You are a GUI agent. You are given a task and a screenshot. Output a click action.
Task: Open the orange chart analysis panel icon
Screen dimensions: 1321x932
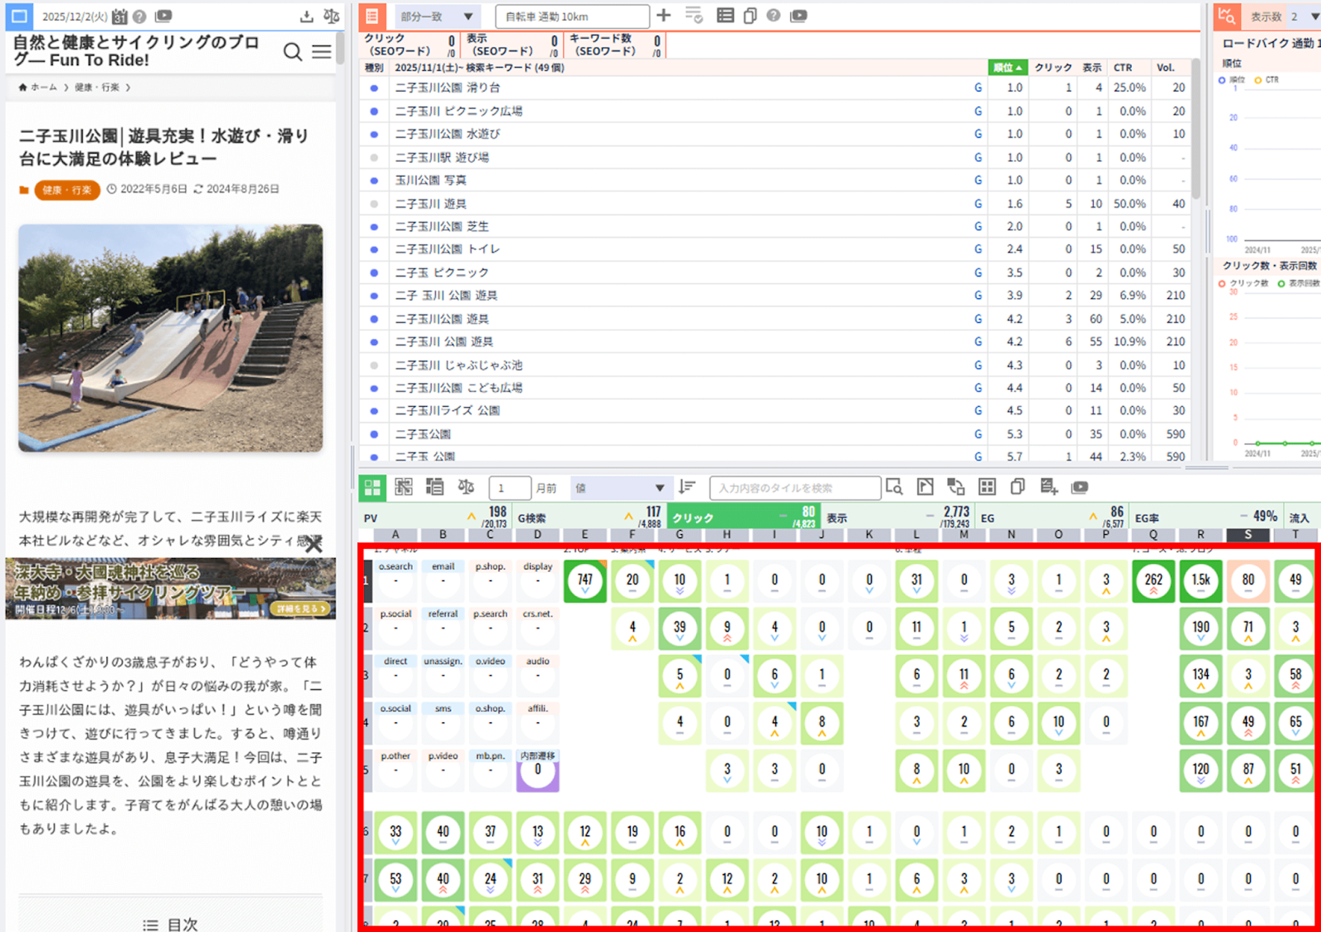pos(1227,16)
